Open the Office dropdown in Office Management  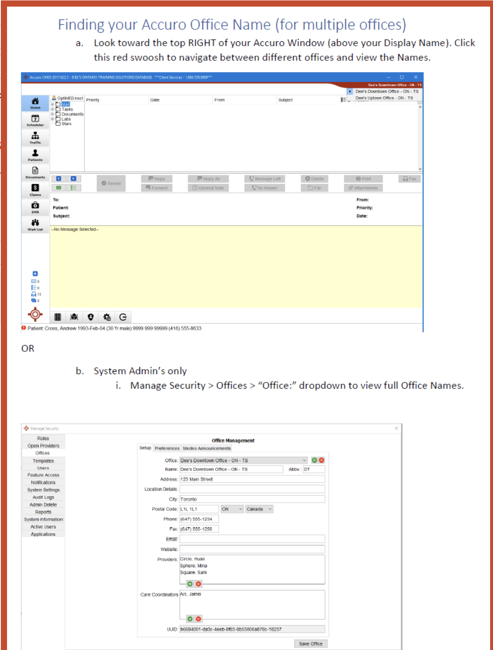244,460
